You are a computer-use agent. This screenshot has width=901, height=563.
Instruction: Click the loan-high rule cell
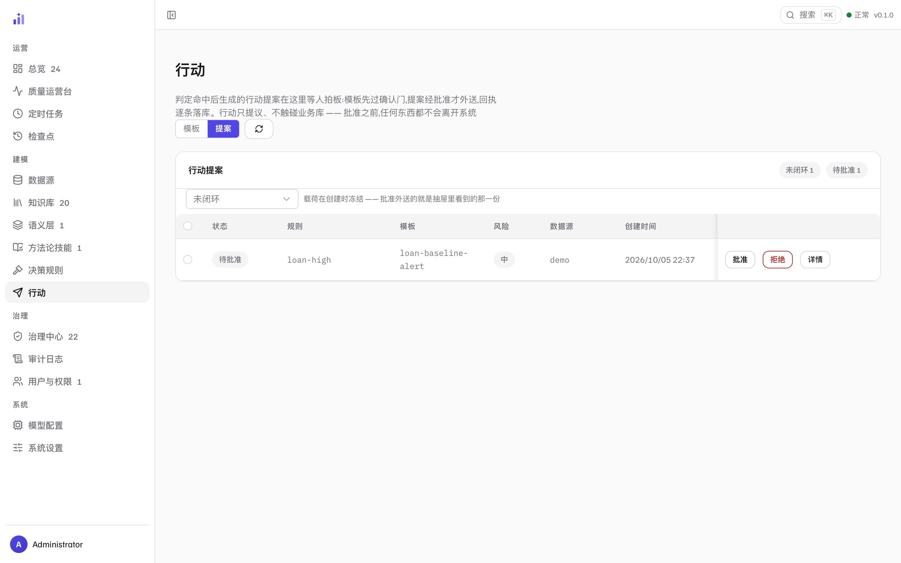tap(309, 260)
